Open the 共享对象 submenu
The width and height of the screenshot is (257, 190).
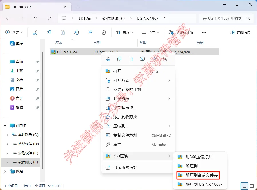click(x=138, y=99)
